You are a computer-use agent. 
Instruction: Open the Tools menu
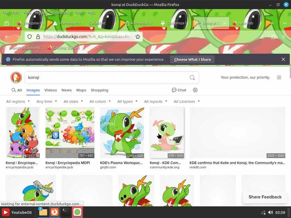coord(79,12)
